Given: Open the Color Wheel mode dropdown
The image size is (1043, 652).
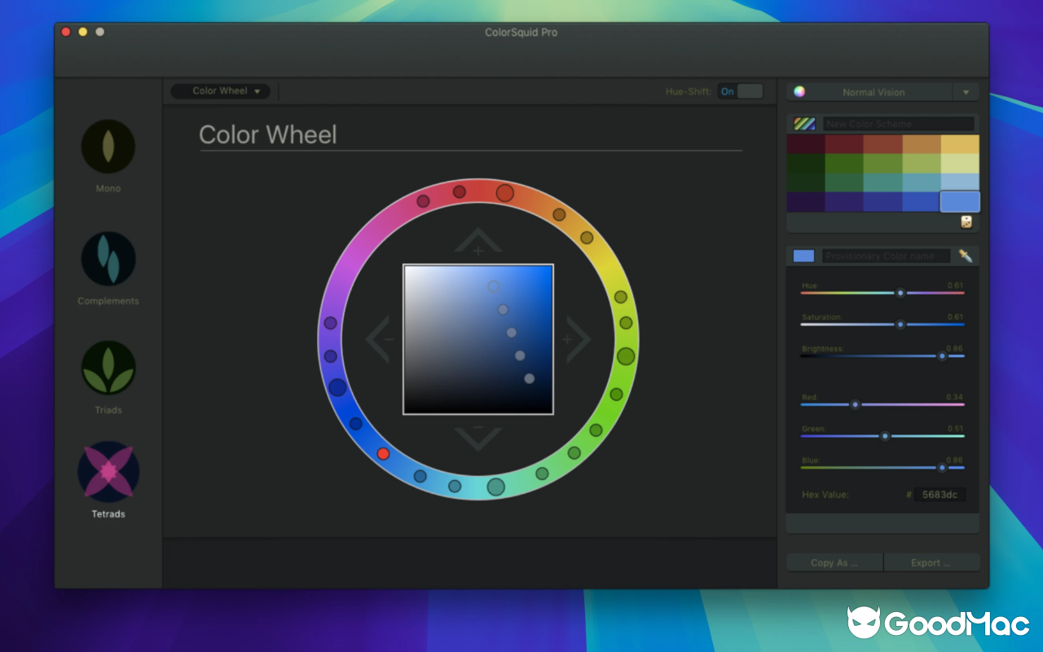Looking at the screenshot, I should 219,91.
